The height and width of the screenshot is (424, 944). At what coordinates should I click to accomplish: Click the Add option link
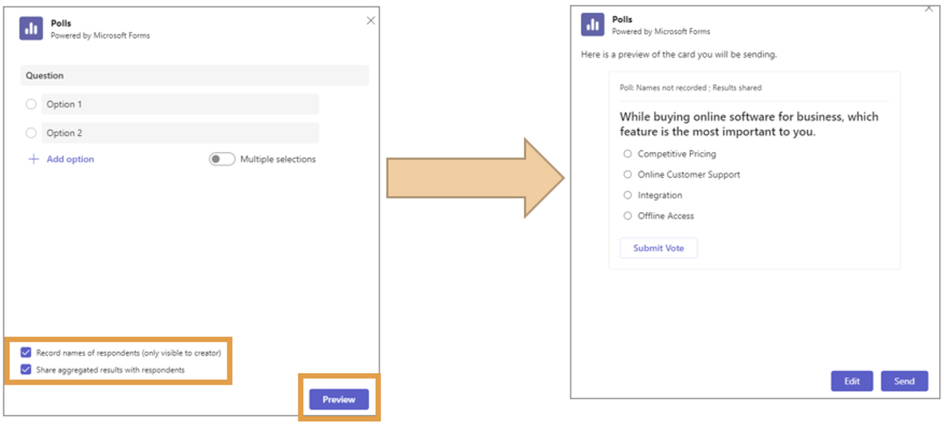tap(70, 159)
